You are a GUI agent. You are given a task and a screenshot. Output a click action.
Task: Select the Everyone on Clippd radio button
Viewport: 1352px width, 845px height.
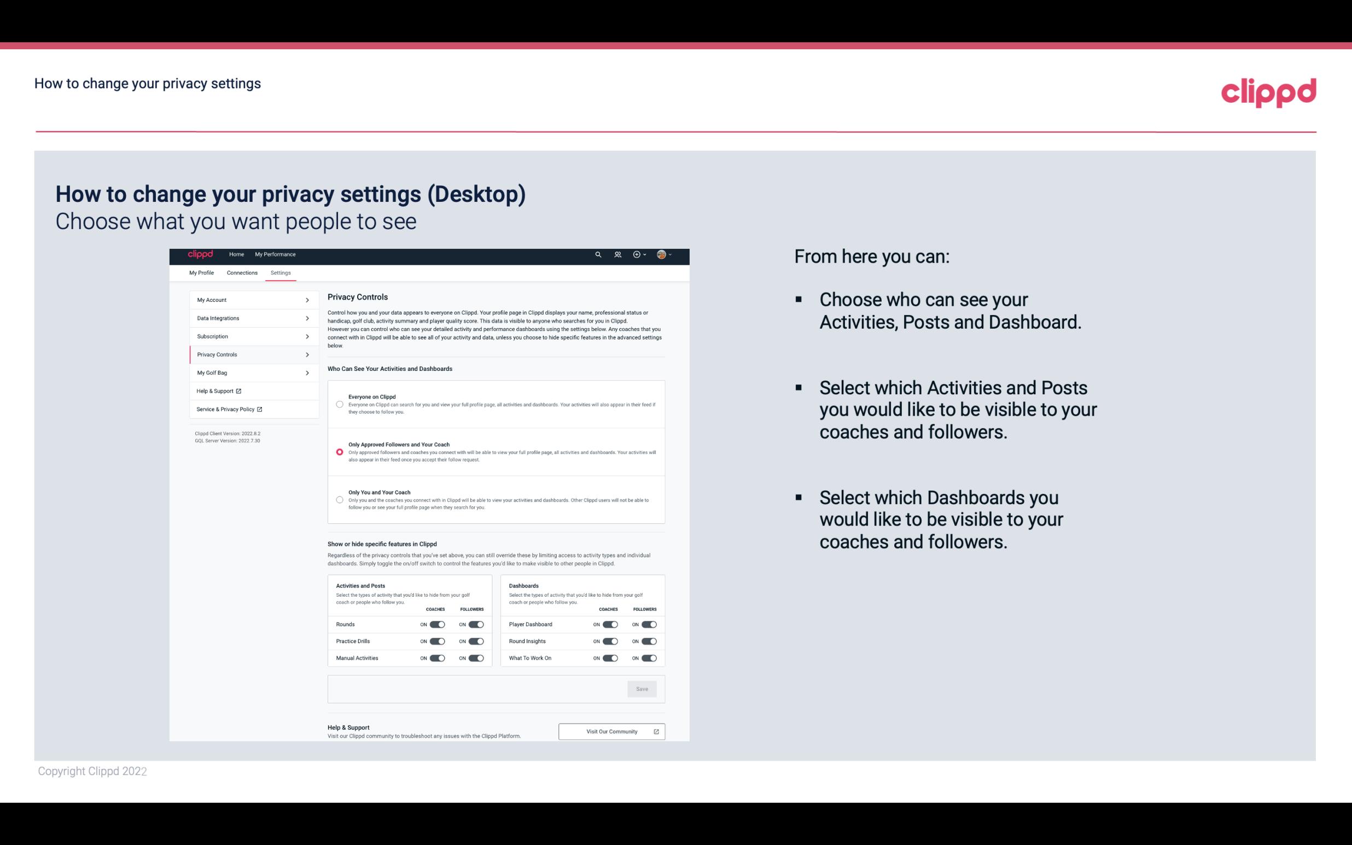[339, 404]
